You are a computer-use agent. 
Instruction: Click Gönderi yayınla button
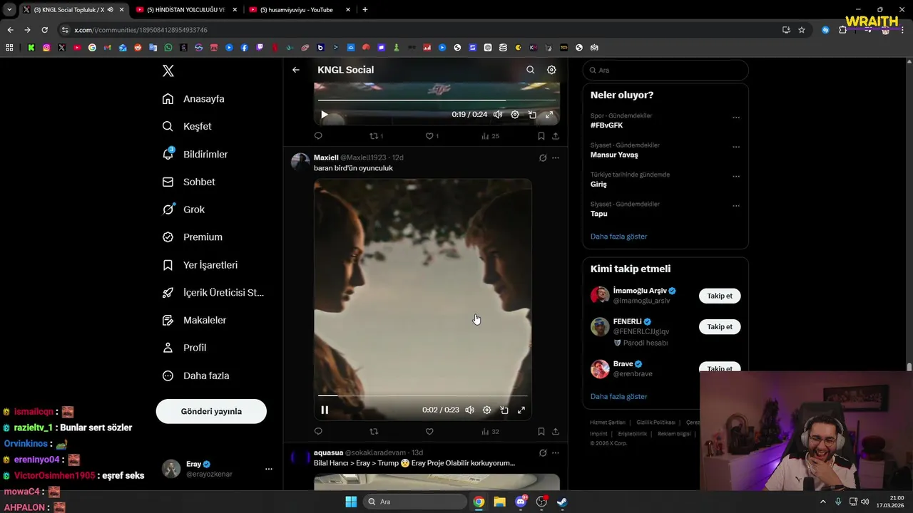point(211,411)
